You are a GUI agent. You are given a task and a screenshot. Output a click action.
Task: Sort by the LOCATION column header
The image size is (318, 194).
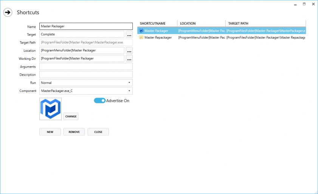point(202,23)
